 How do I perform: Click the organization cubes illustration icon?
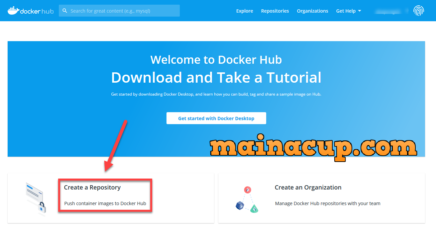click(247, 199)
